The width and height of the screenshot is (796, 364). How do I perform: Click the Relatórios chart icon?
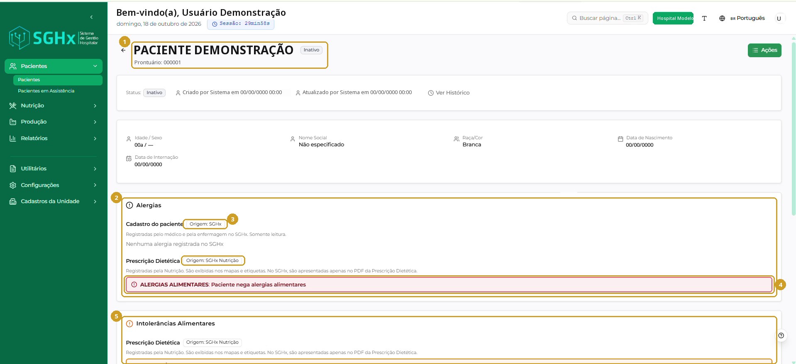(x=13, y=138)
